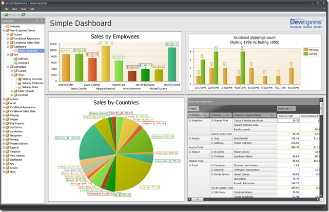Collapse the List Editors node above Custom
This screenshot has height=212, width=329.
click(x=8, y=67)
